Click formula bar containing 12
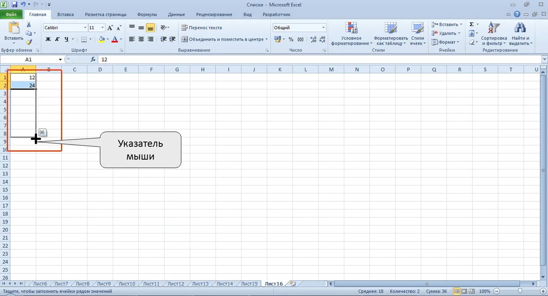The image size is (548, 296). pyautogui.click(x=319, y=59)
